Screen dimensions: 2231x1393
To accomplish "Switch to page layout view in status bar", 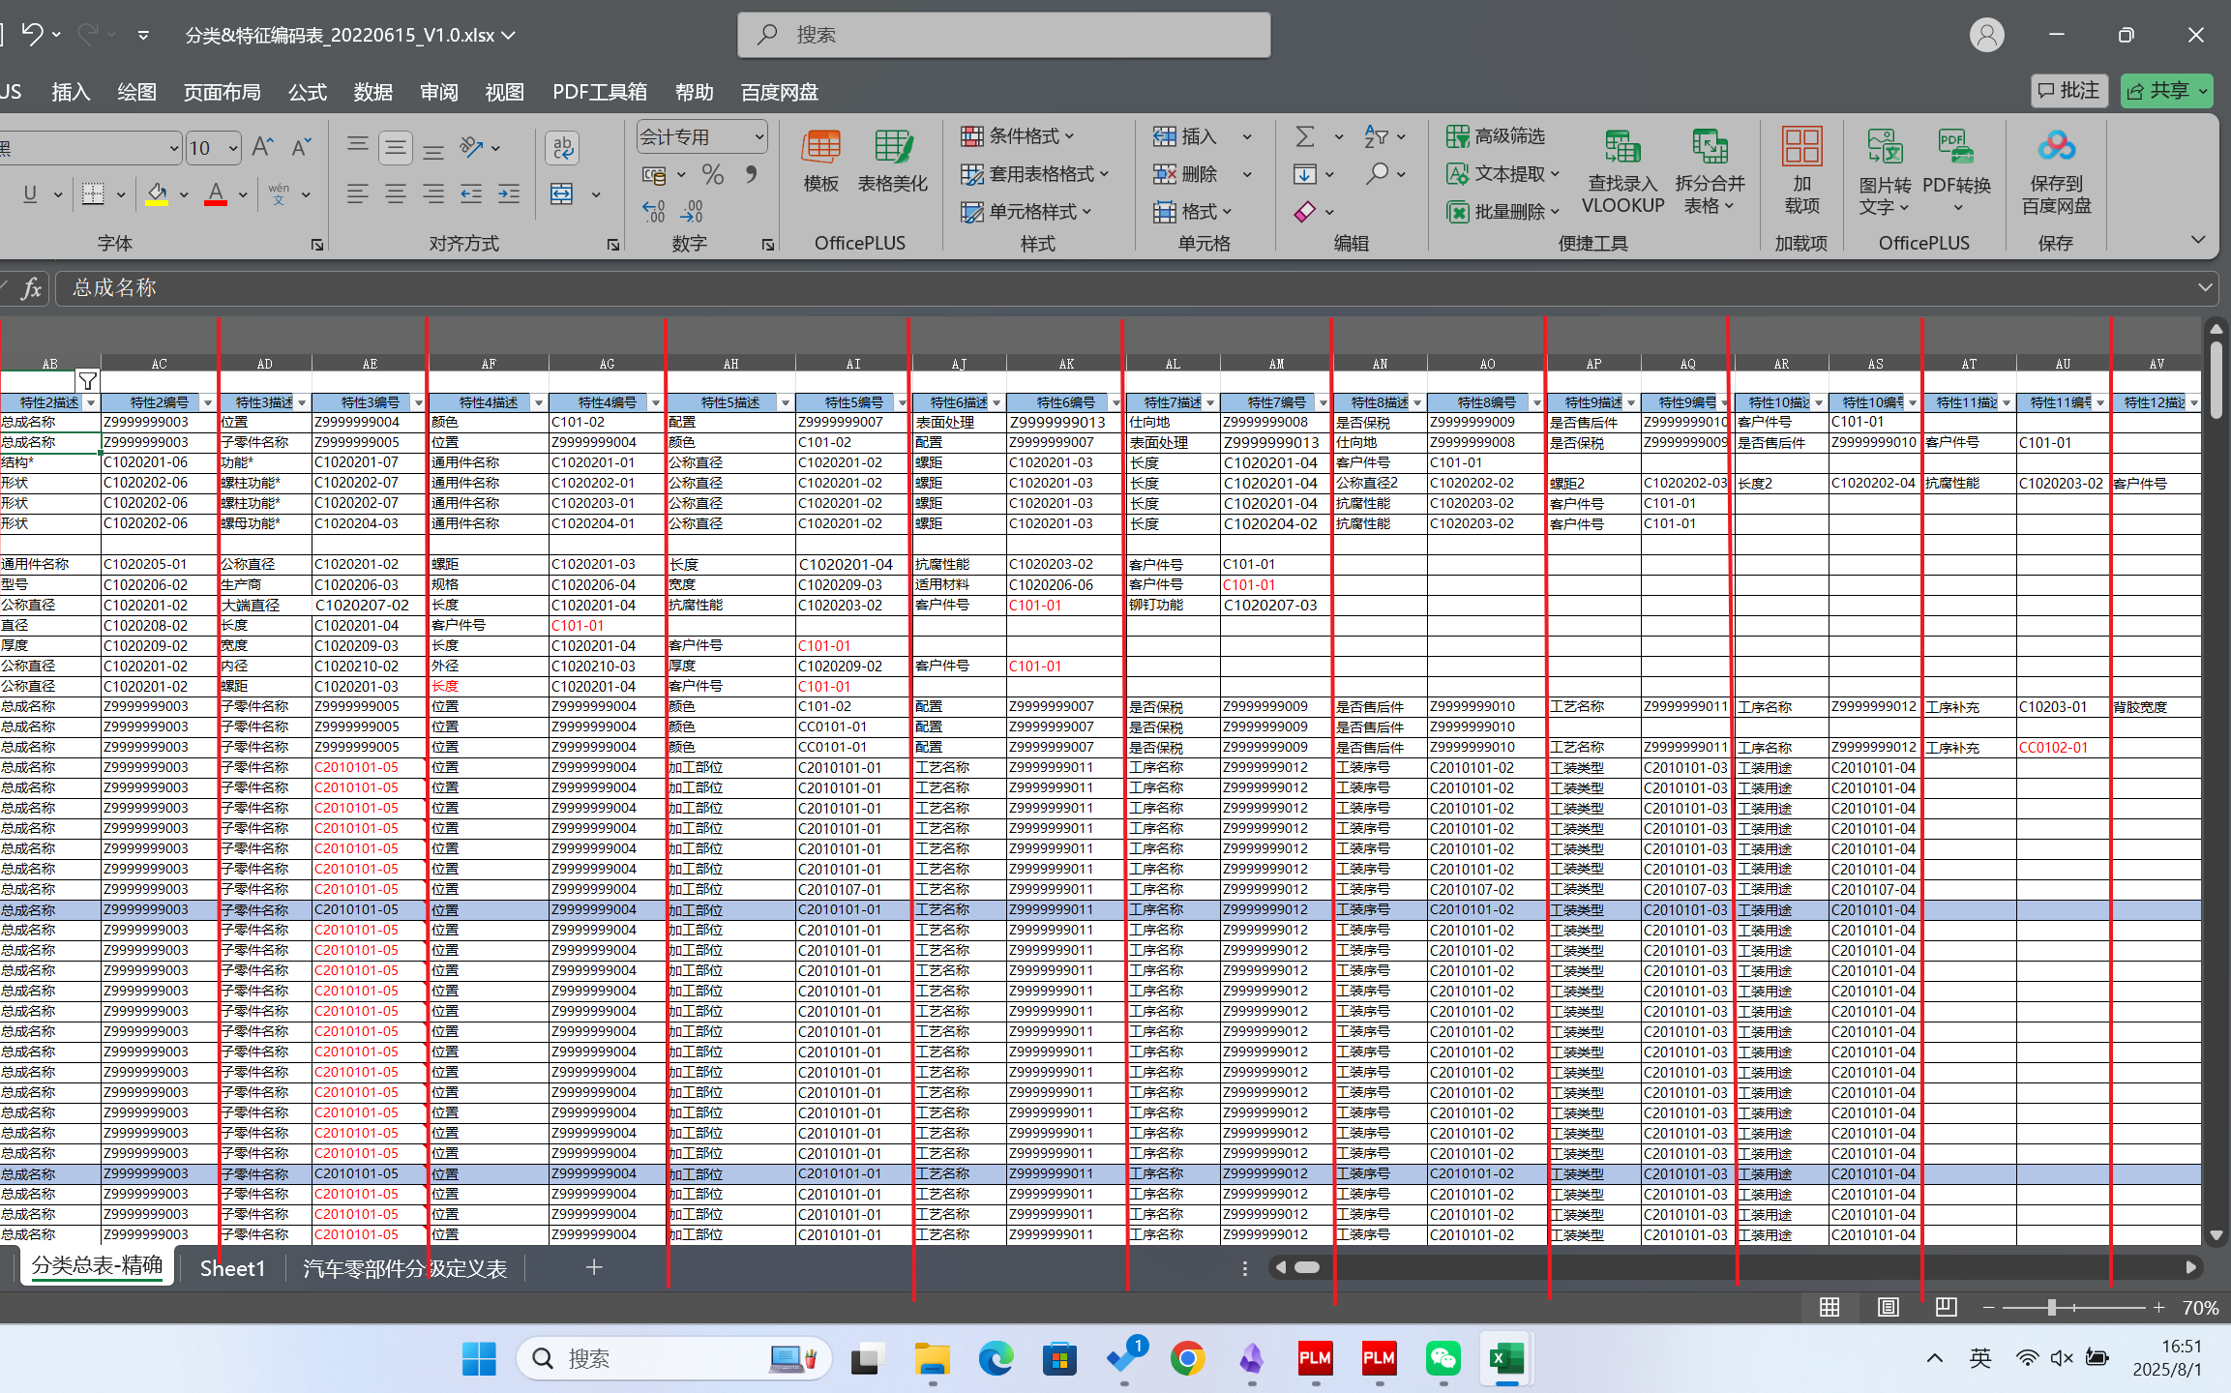I will pyautogui.click(x=1888, y=1308).
